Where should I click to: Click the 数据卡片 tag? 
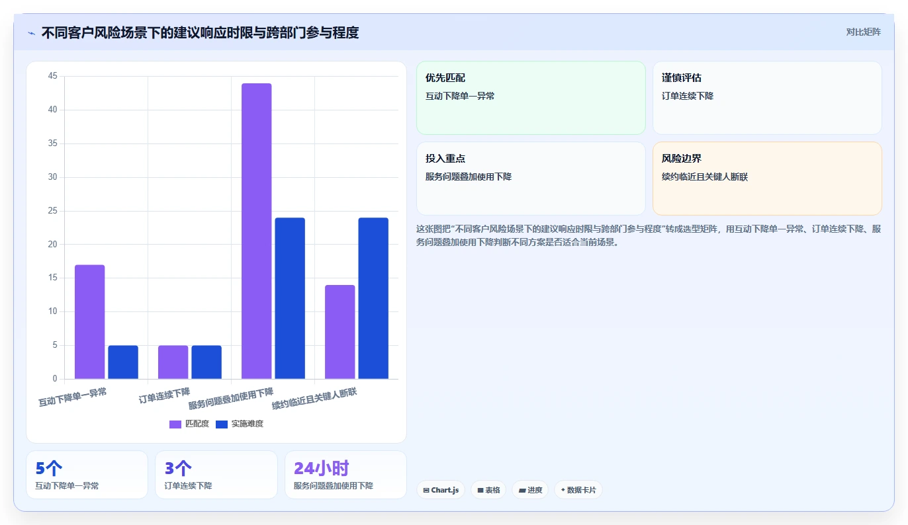tap(578, 490)
